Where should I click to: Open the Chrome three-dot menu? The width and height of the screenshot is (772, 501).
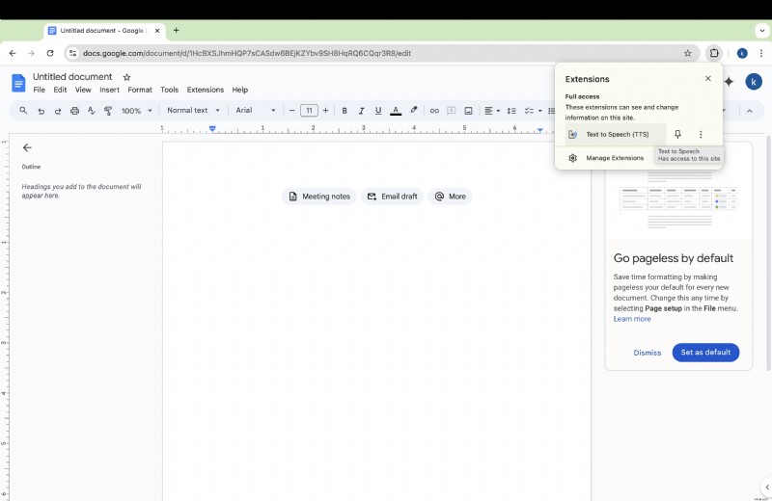point(761,53)
